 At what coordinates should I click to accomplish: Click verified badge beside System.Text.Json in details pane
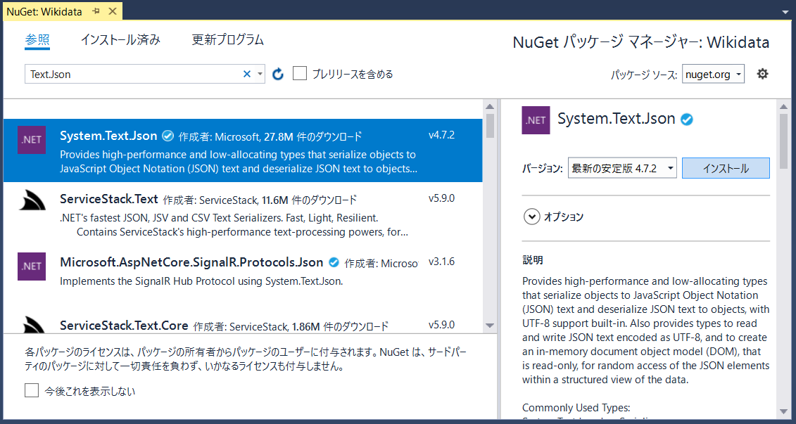click(x=687, y=120)
